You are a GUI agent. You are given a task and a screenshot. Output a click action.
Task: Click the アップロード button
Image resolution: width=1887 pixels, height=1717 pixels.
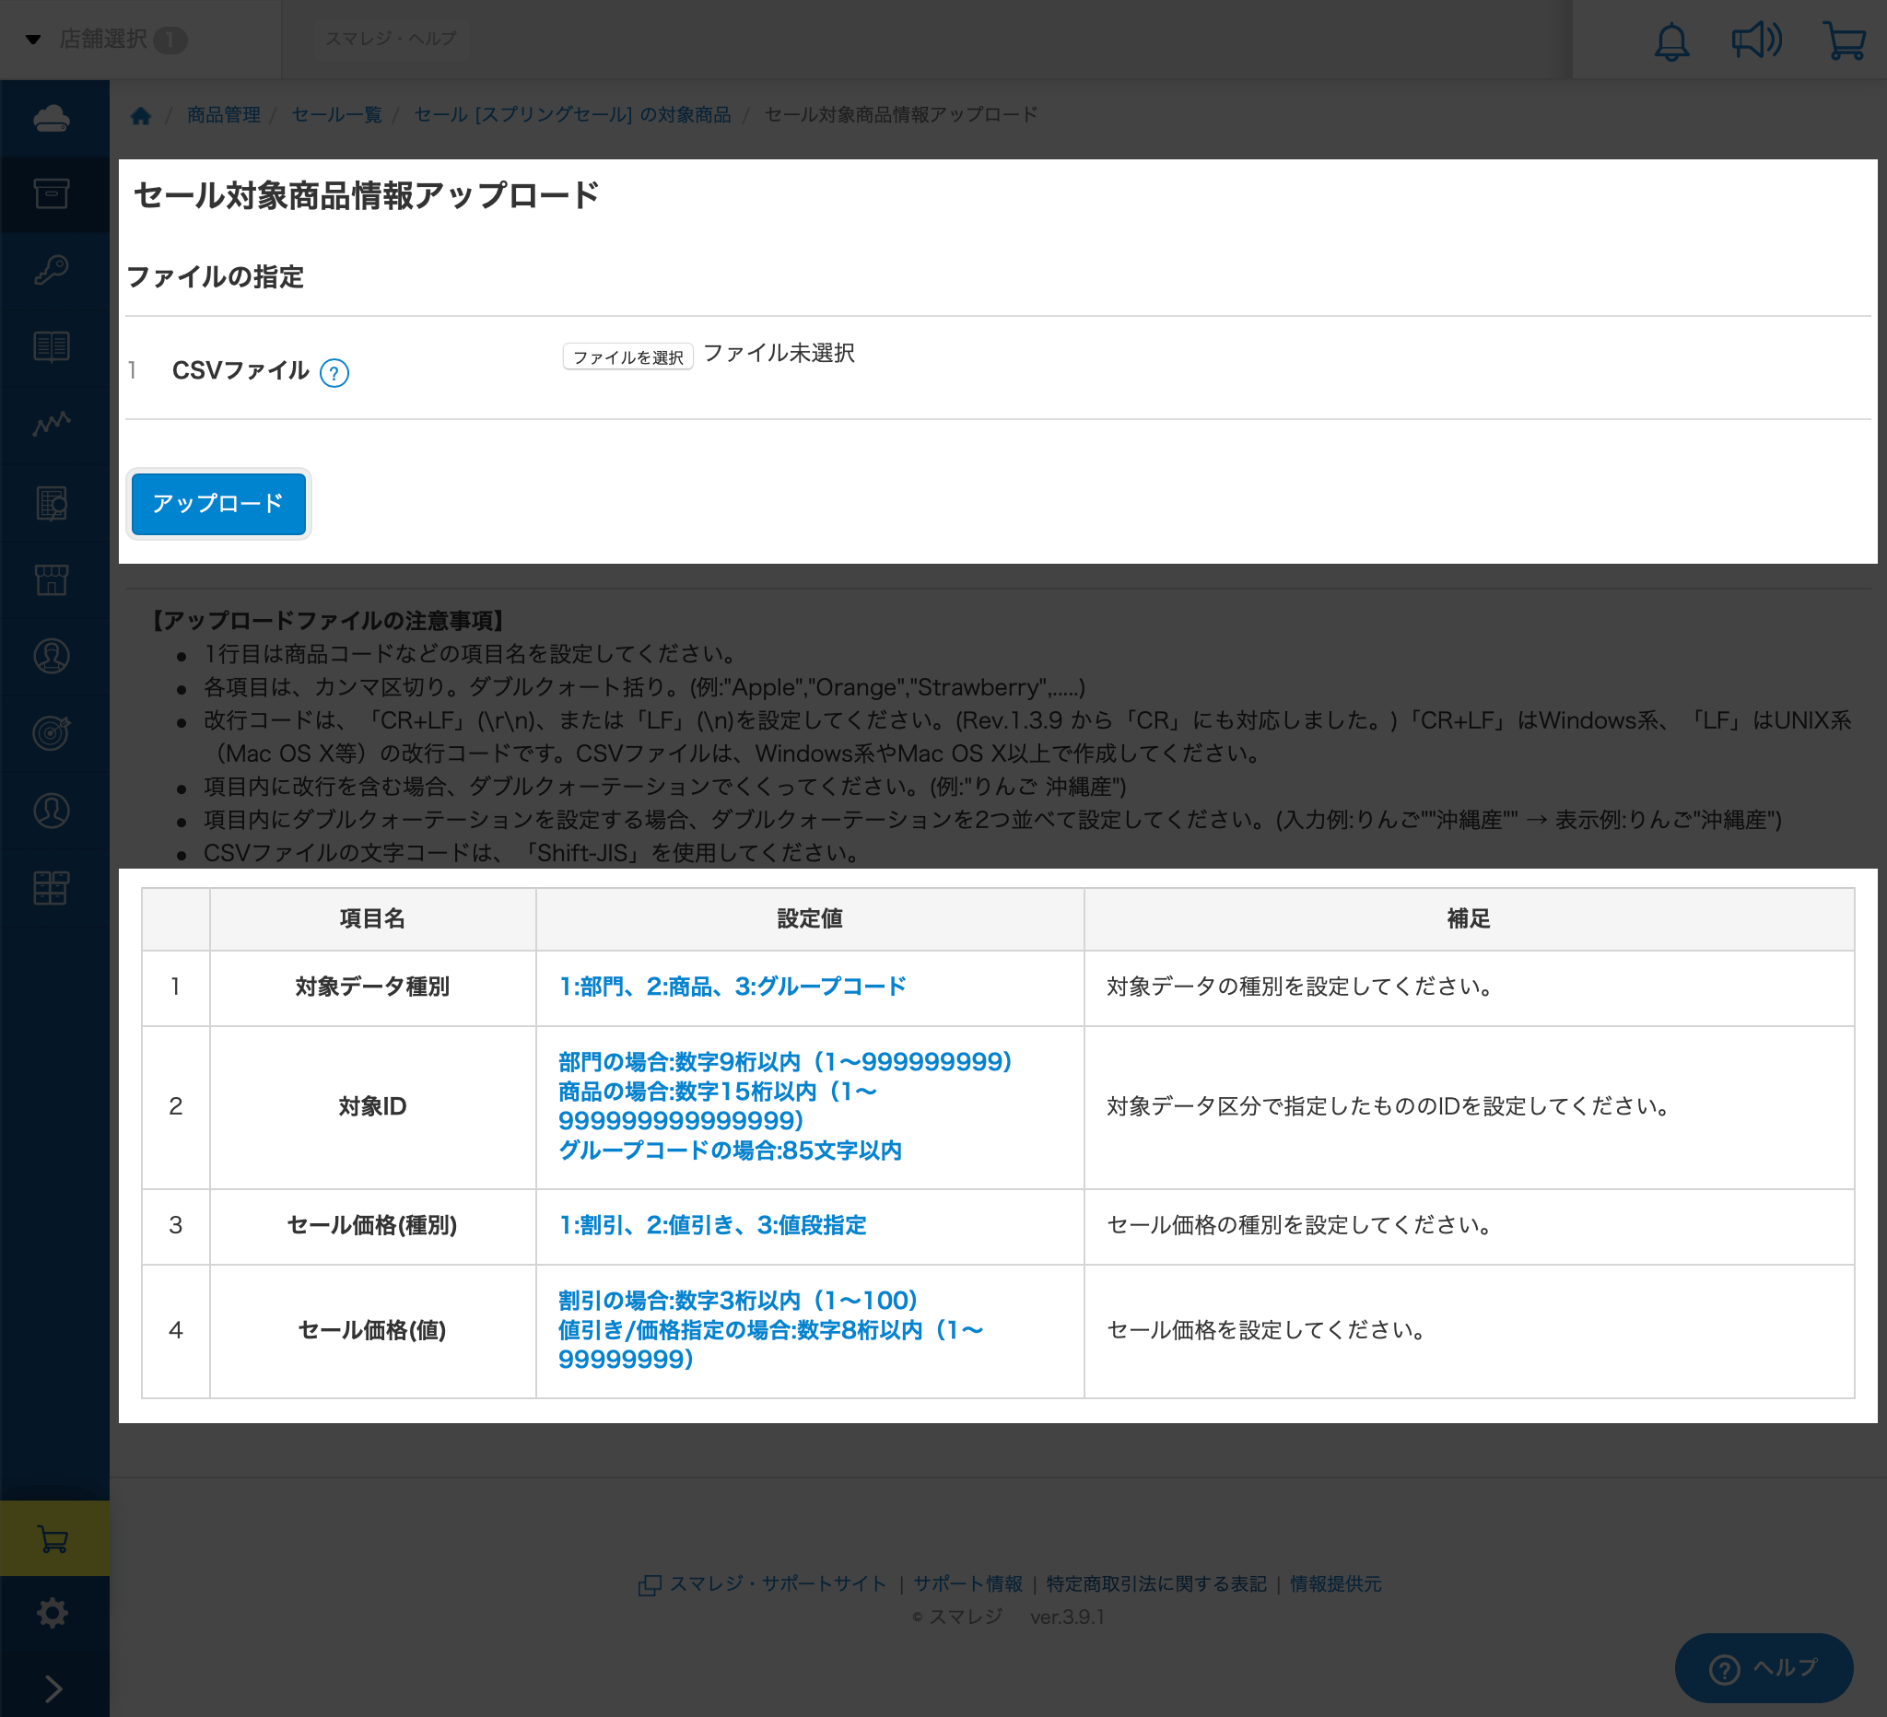pos(219,505)
